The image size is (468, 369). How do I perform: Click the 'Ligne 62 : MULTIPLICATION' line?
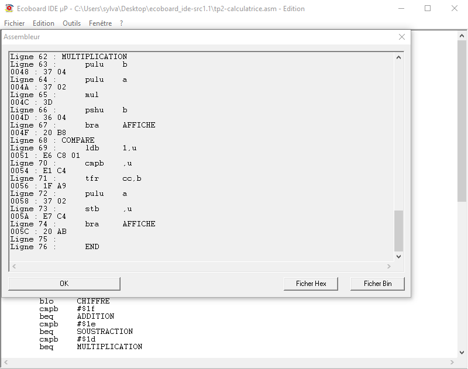(68, 57)
